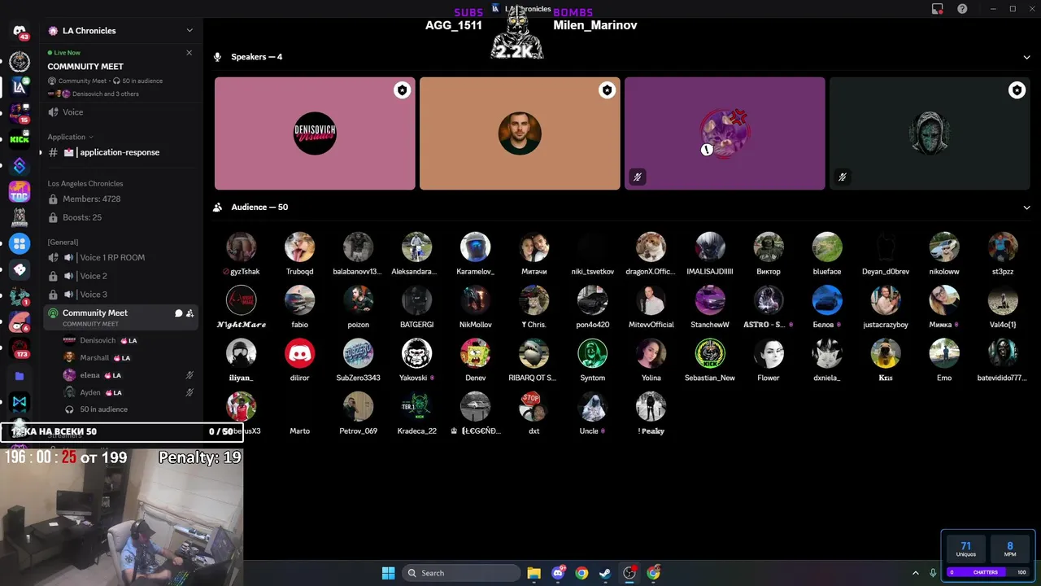Open the Voice channel speaker icon
Viewport: 1041px width, 586px height.
53,112
